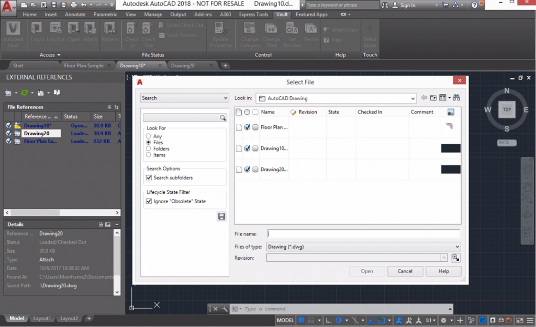Screen dimensions: 536x327
Task: Click the binoculars Find icon in Select File
Action: (456, 98)
